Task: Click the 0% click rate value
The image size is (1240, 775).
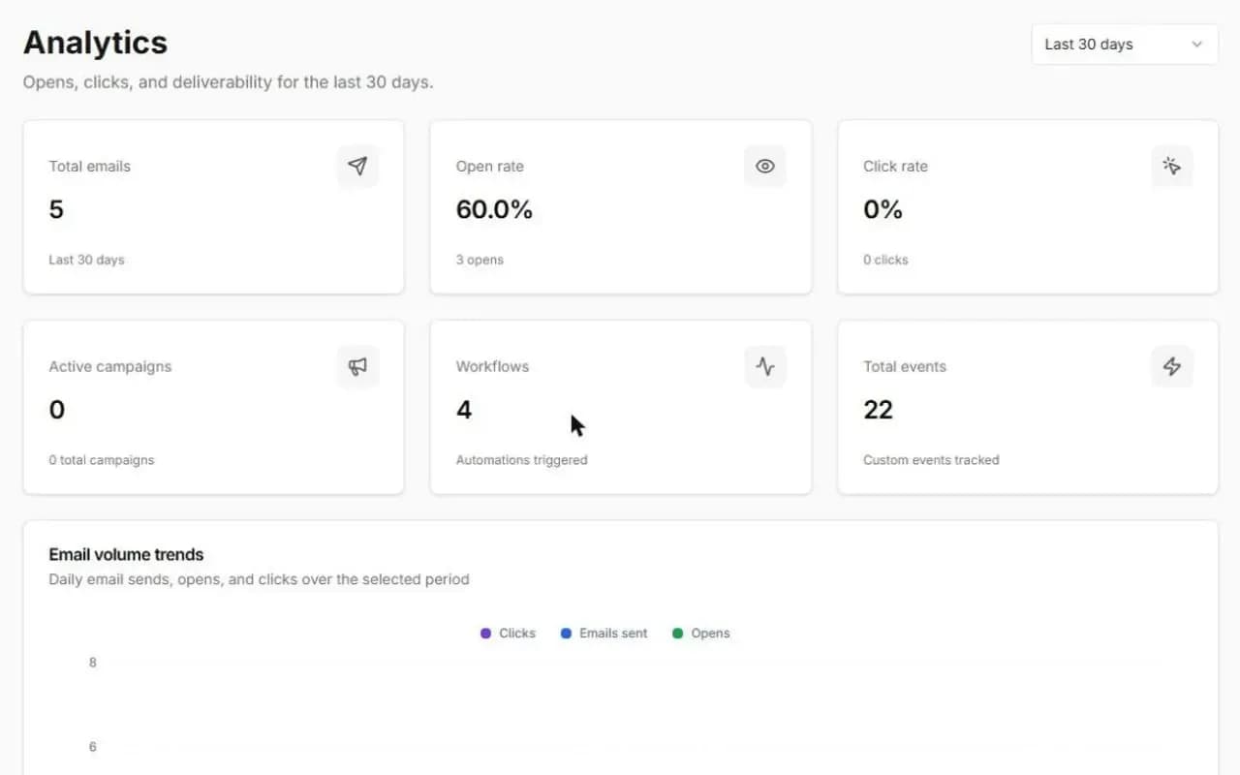Action: tap(883, 209)
